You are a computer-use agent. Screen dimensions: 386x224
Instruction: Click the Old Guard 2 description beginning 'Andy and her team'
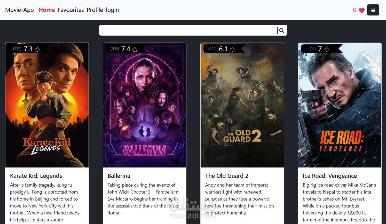pos(240,199)
